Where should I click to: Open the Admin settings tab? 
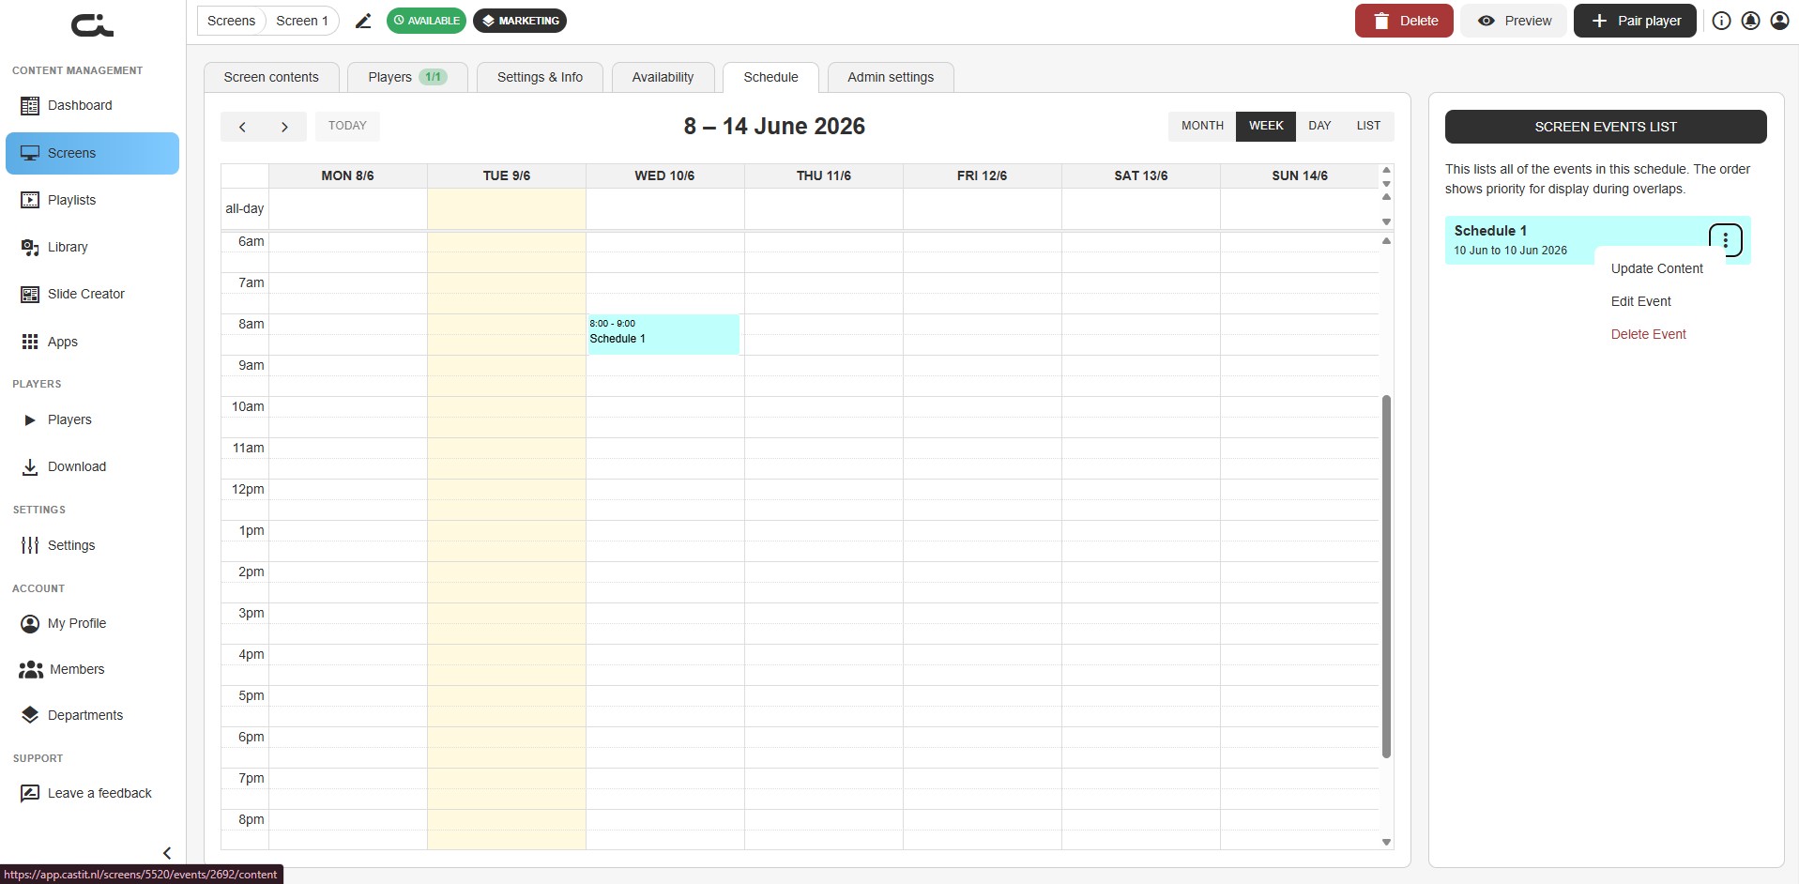[891, 77]
